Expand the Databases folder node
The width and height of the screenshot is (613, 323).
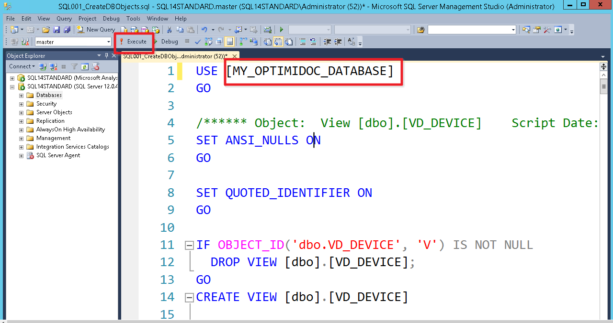21,95
